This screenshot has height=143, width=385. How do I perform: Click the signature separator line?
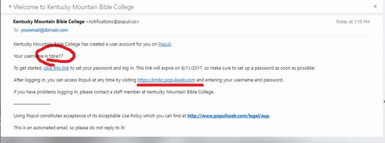[32, 104]
